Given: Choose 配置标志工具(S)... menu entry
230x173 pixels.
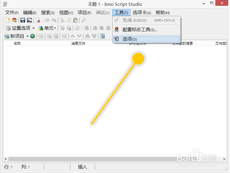Looking at the screenshot, I should click(x=147, y=29).
